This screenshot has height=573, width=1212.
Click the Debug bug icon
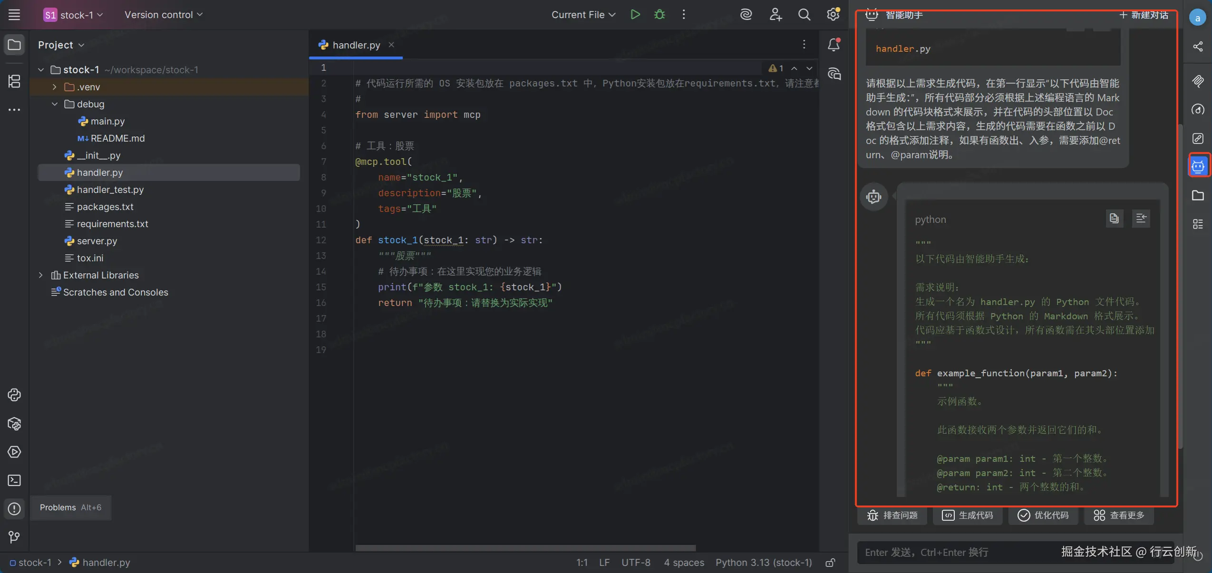tap(659, 14)
